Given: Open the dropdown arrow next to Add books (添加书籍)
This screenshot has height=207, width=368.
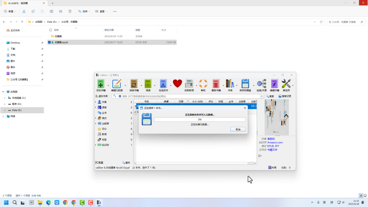Looking at the screenshot, I should coord(108,85).
